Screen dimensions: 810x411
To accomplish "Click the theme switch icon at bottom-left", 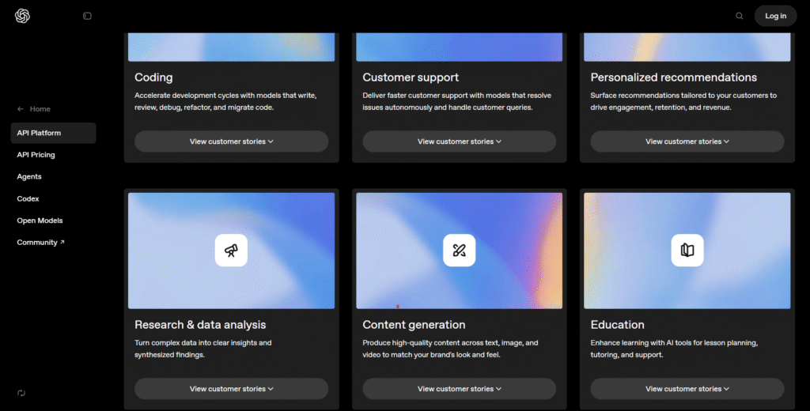I will 21,393.
